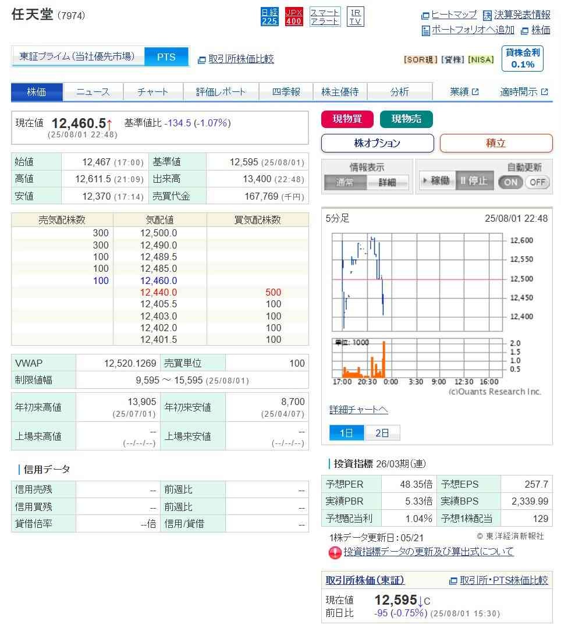The height and width of the screenshot is (632, 561).
Task: Set info display to 通常
Action: click(x=345, y=182)
